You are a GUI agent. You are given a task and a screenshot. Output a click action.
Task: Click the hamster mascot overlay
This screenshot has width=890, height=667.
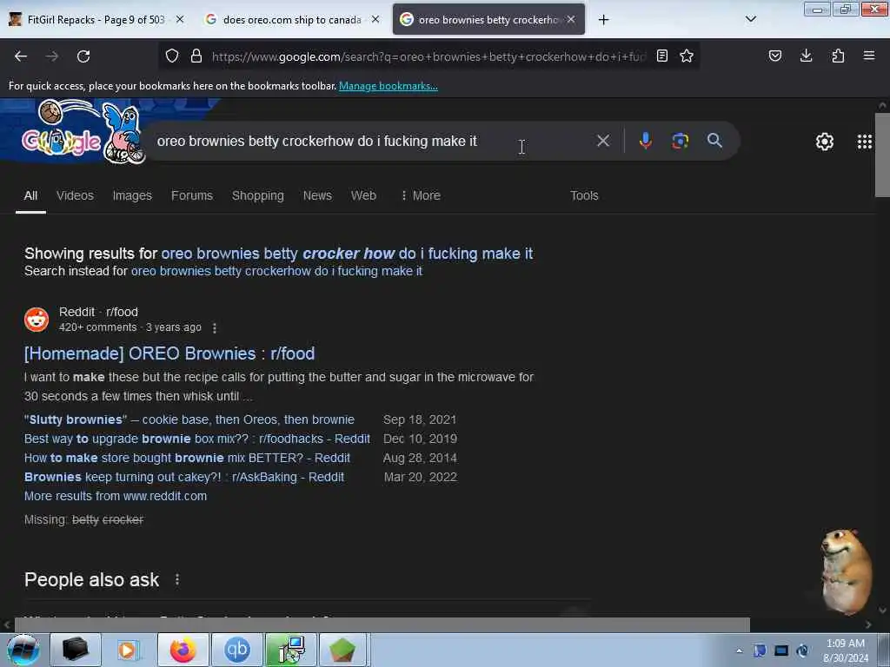[x=845, y=571]
